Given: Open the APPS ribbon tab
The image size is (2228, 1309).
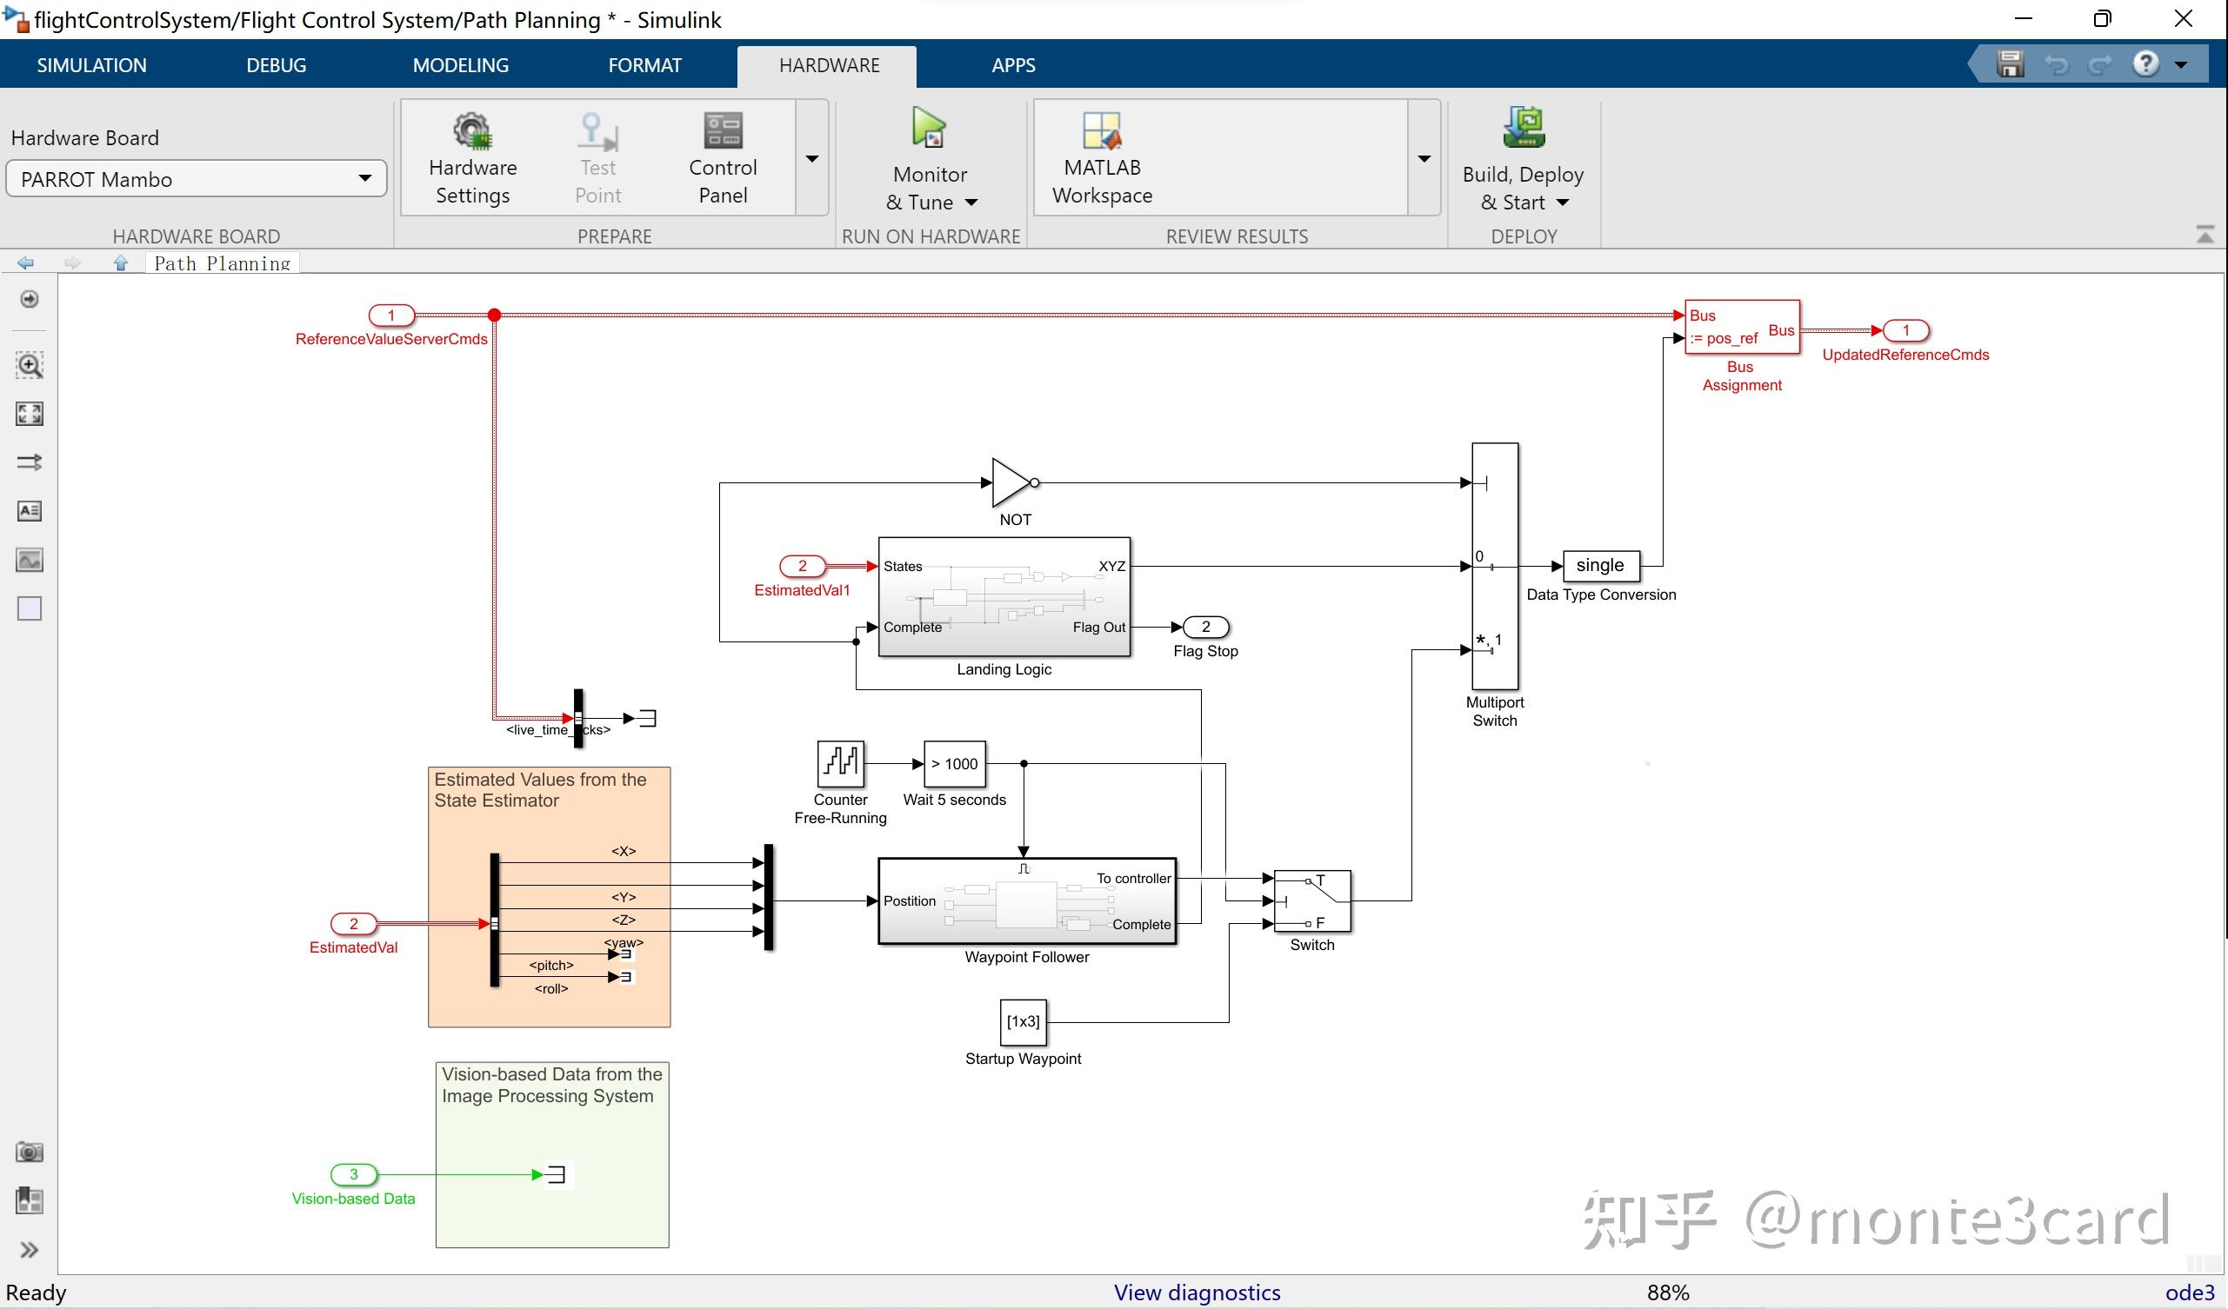Looking at the screenshot, I should tap(1012, 64).
